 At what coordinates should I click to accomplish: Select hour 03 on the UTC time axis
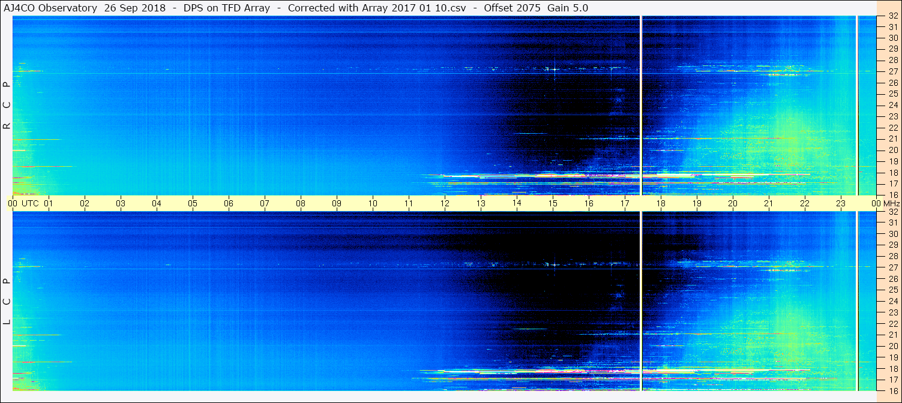pyautogui.click(x=121, y=203)
